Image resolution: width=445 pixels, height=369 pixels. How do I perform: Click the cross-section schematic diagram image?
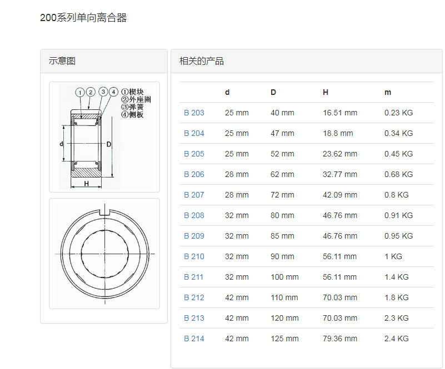coord(104,137)
